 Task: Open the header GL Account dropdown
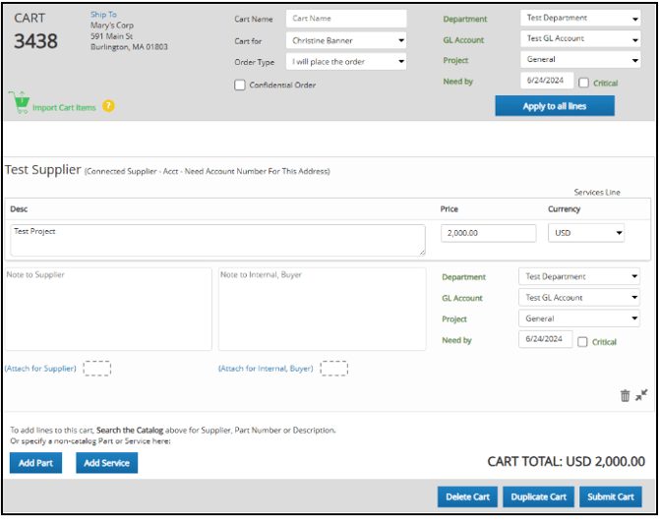click(580, 38)
